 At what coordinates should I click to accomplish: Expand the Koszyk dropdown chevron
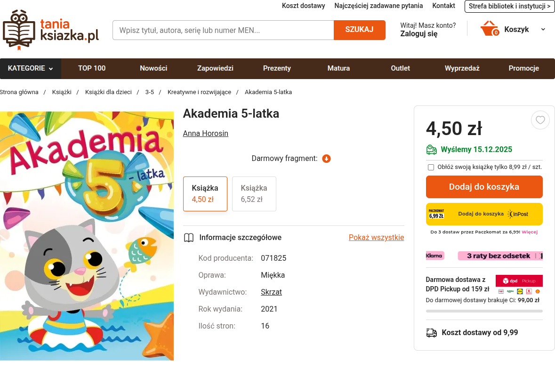point(543,29)
